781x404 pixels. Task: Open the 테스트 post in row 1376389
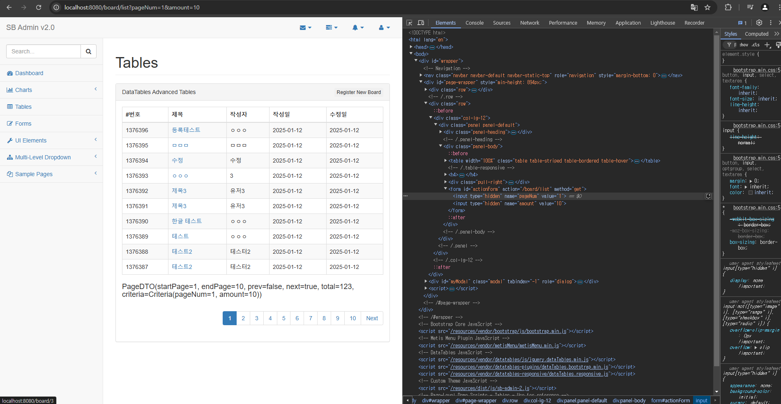pyautogui.click(x=180, y=236)
